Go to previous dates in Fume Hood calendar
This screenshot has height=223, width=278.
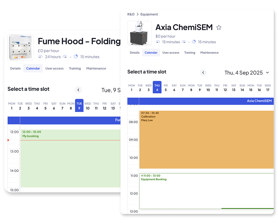tap(78, 90)
